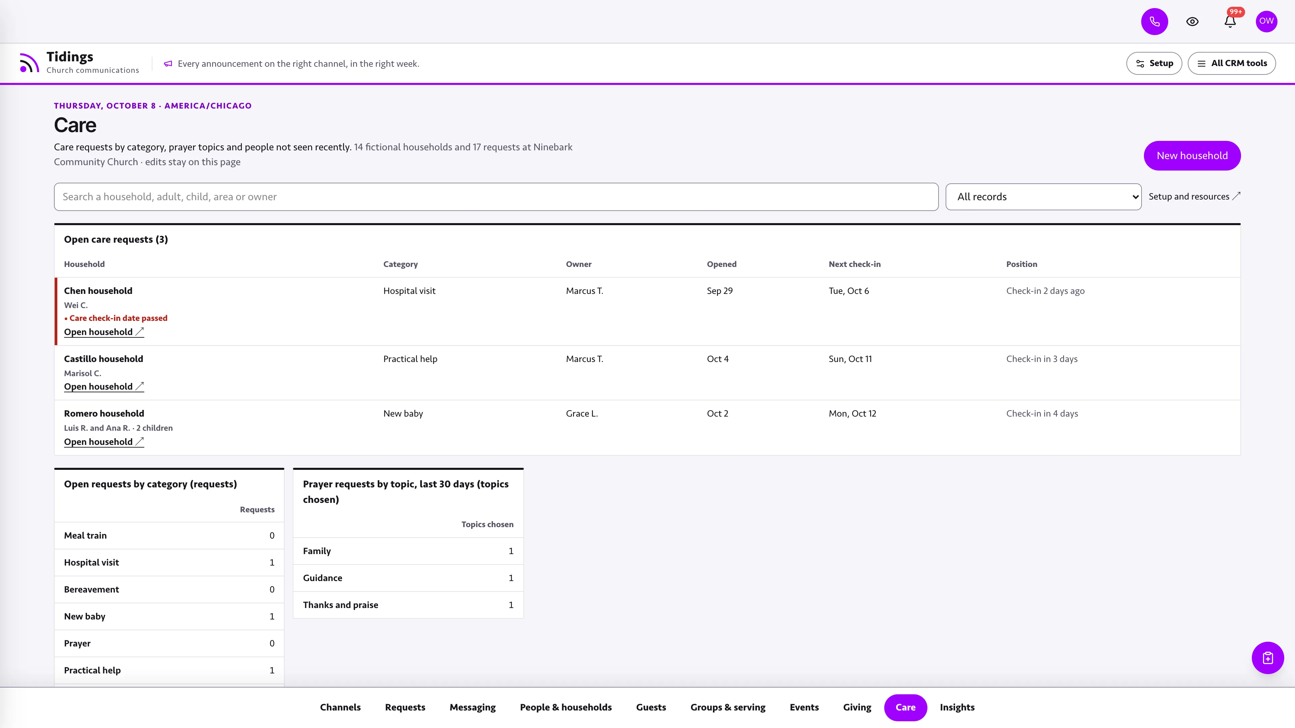Click the 'Meal train' category row
Image resolution: width=1295 pixels, height=728 pixels.
tap(169, 536)
